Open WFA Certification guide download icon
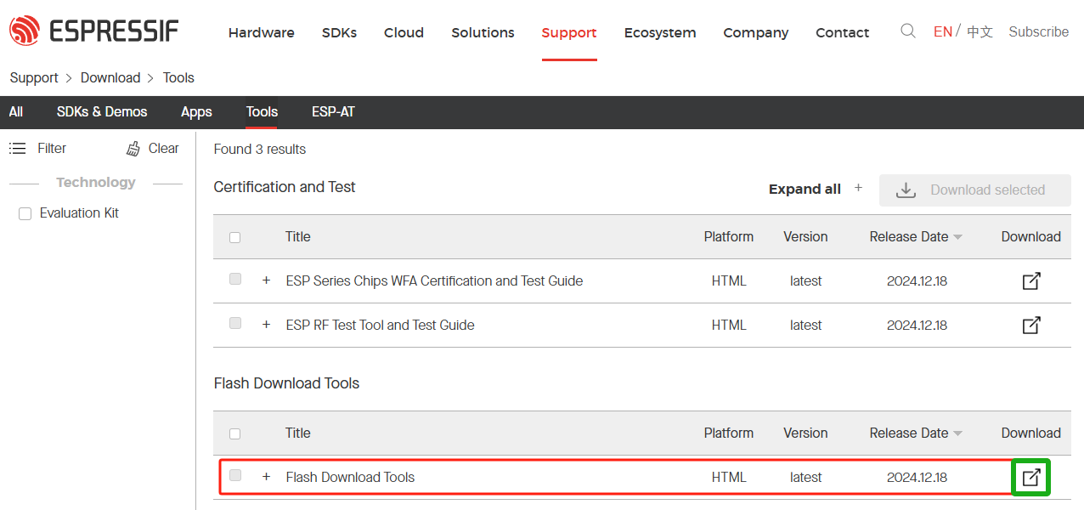This screenshot has height=510, width=1084. (x=1030, y=280)
